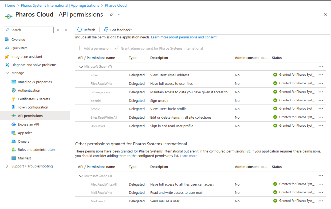This screenshot has width=331, height=209.
Task: Open more options for Files.ReadWrite row
Action: (x=320, y=83)
